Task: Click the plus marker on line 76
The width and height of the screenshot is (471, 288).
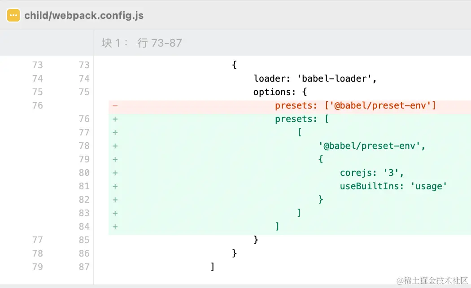Action: 115,119
